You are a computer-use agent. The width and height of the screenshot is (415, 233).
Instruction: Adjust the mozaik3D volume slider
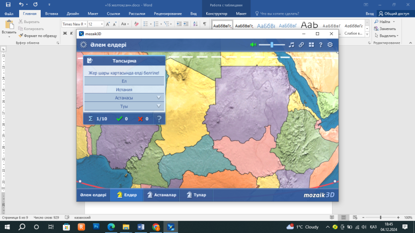[272, 45]
